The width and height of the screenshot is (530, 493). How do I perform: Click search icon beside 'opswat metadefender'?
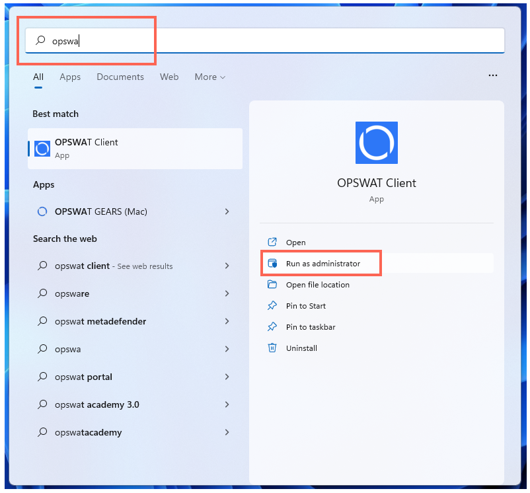pos(42,321)
